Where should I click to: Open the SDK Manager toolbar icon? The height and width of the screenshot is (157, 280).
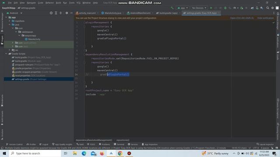262,8
